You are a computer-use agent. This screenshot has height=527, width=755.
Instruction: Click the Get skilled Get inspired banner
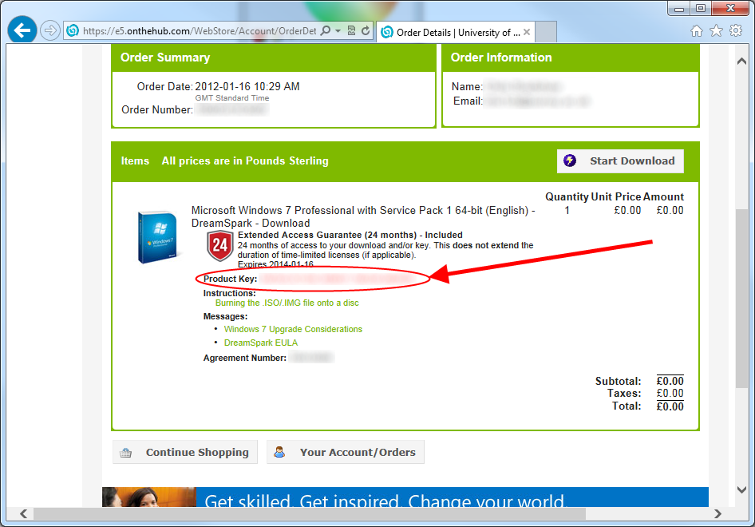[x=405, y=497]
